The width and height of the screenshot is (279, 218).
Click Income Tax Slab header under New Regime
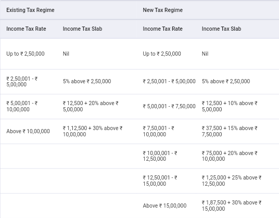click(221, 29)
